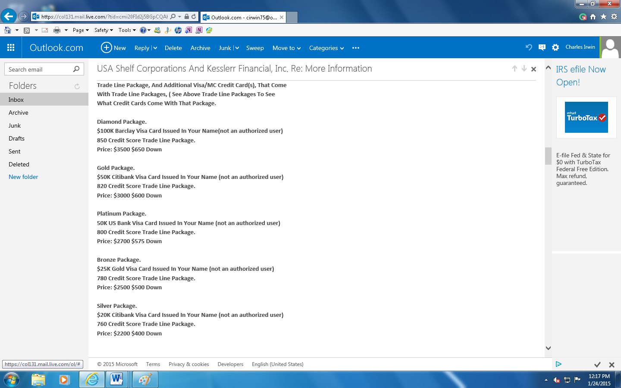Click the browser Back button
Viewport: 621px width, 388px height.
pos(8,16)
